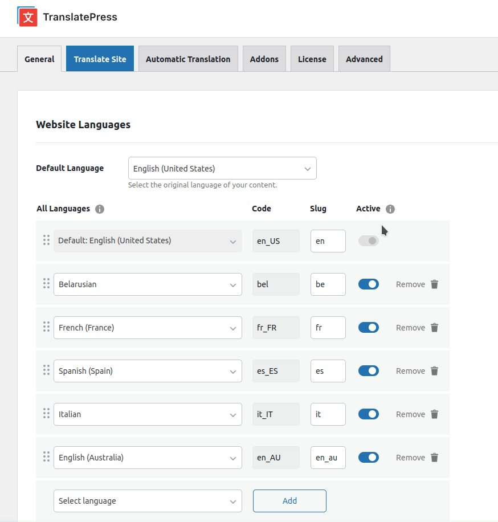Disable Italian language active toggle
This screenshot has width=498, height=522.
pos(369,414)
